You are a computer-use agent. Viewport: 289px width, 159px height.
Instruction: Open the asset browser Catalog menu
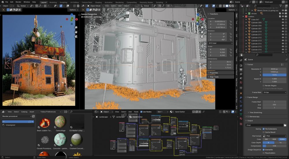24,112
